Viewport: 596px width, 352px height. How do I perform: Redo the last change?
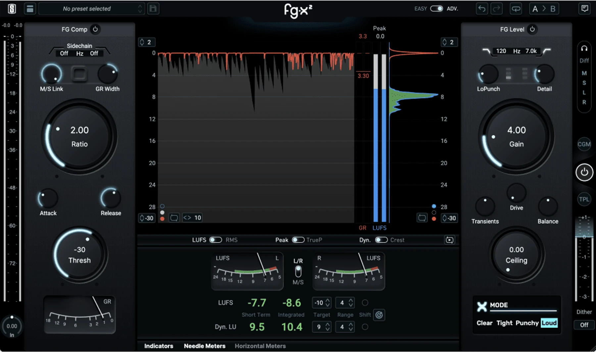click(496, 9)
